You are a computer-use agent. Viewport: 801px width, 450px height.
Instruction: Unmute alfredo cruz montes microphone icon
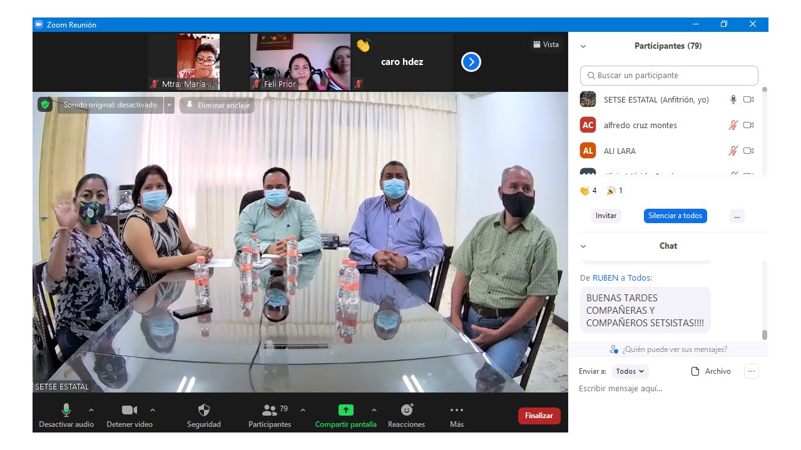tap(733, 125)
